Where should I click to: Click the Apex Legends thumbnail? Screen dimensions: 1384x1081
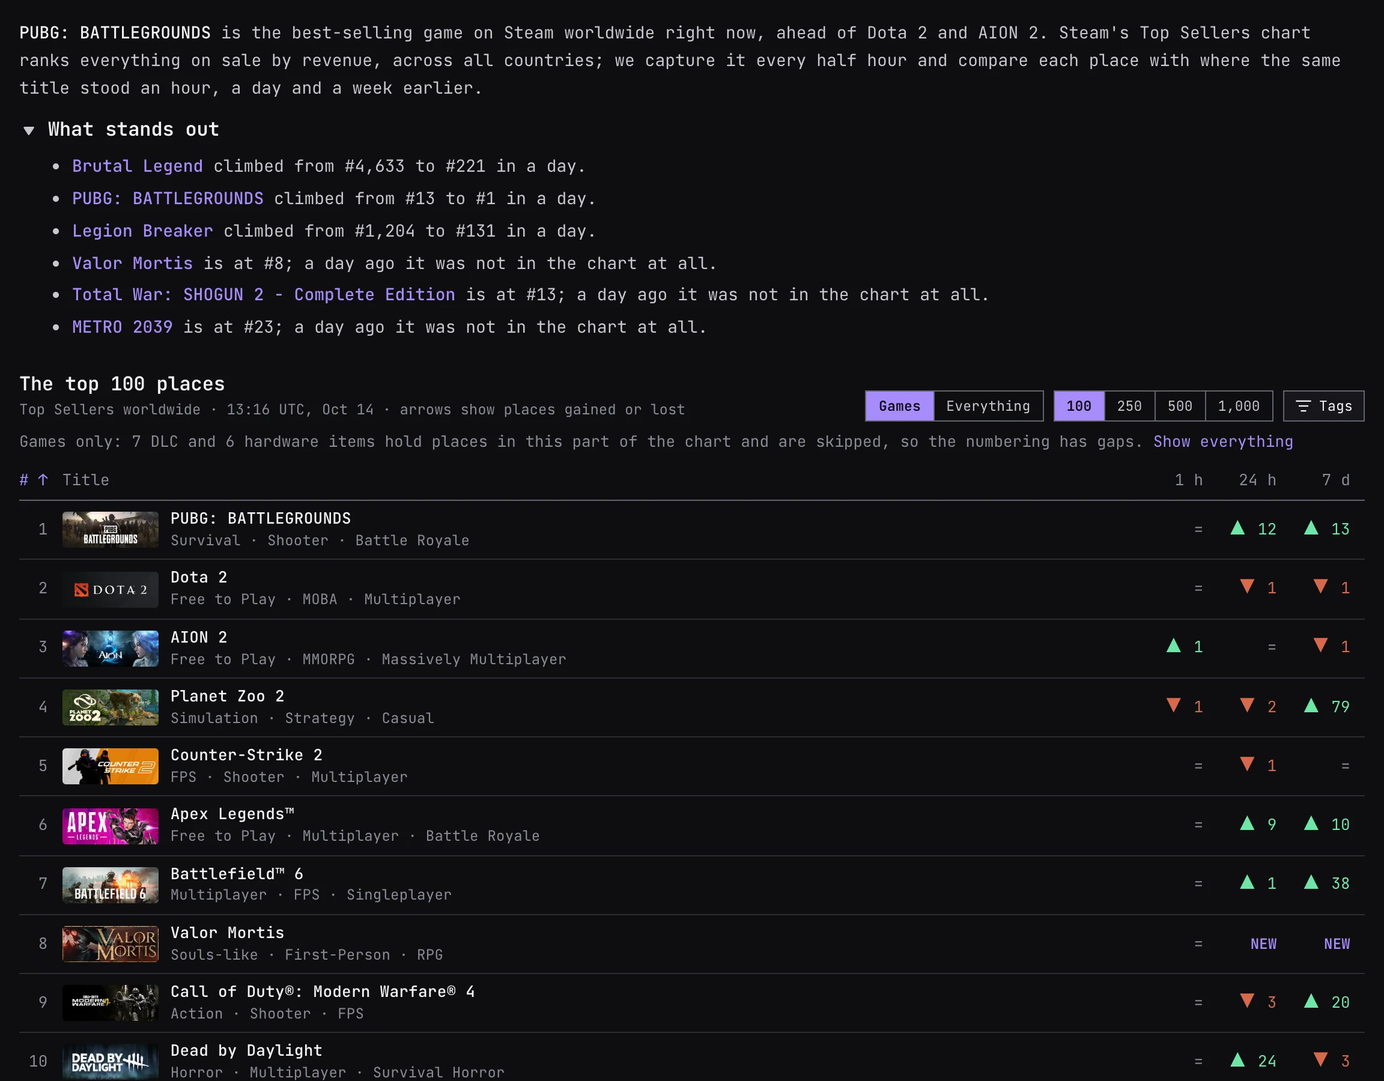[111, 826]
